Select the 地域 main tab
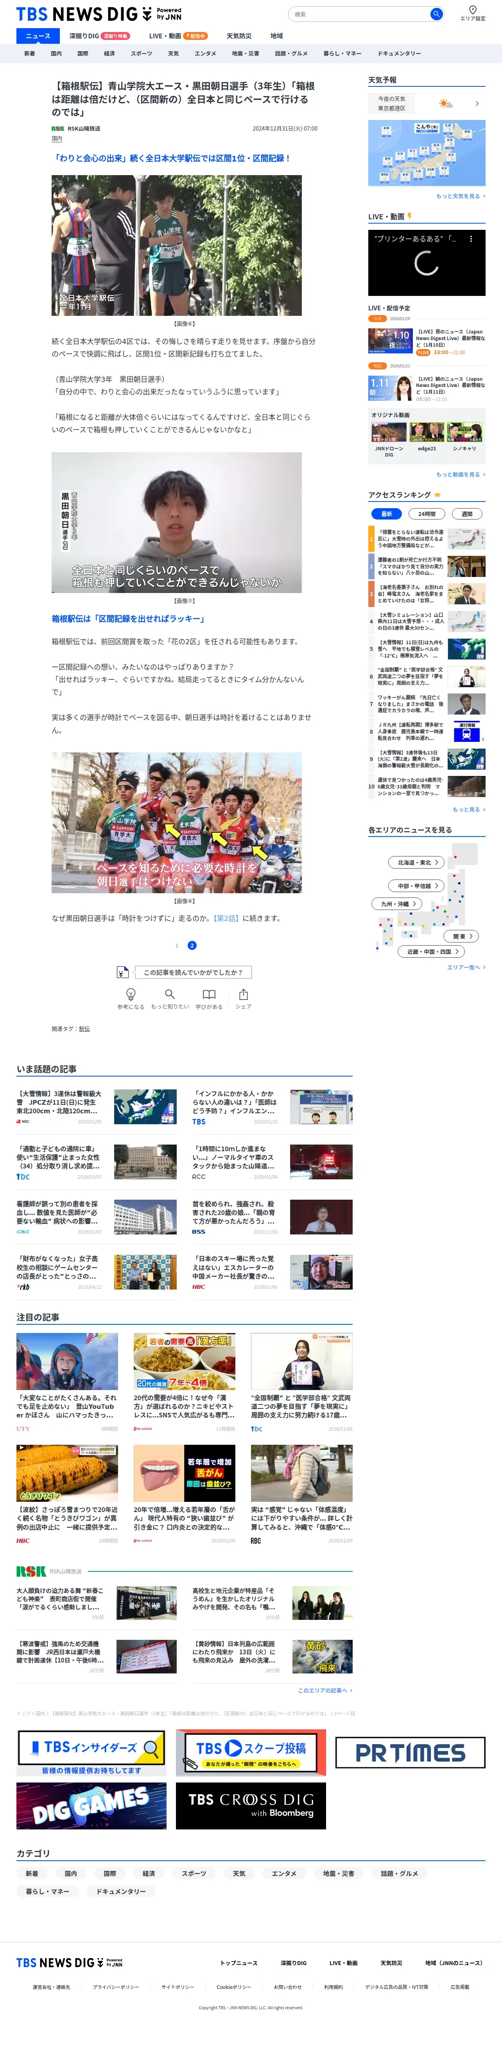The width and height of the screenshot is (502, 2062). 276,36
